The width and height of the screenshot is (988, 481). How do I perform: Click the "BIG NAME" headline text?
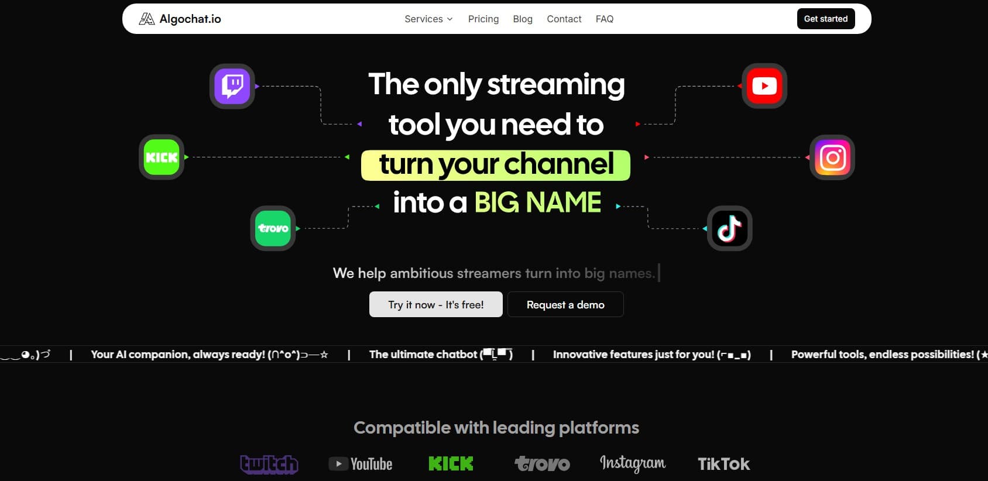[x=538, y=202]
